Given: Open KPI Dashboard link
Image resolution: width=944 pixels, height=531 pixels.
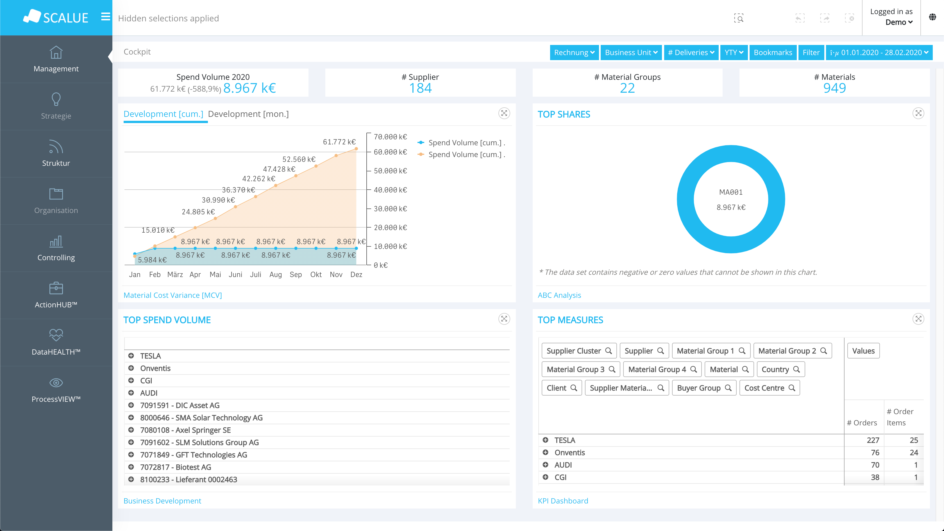Looking at the screenshot, I should coord(563,501).
